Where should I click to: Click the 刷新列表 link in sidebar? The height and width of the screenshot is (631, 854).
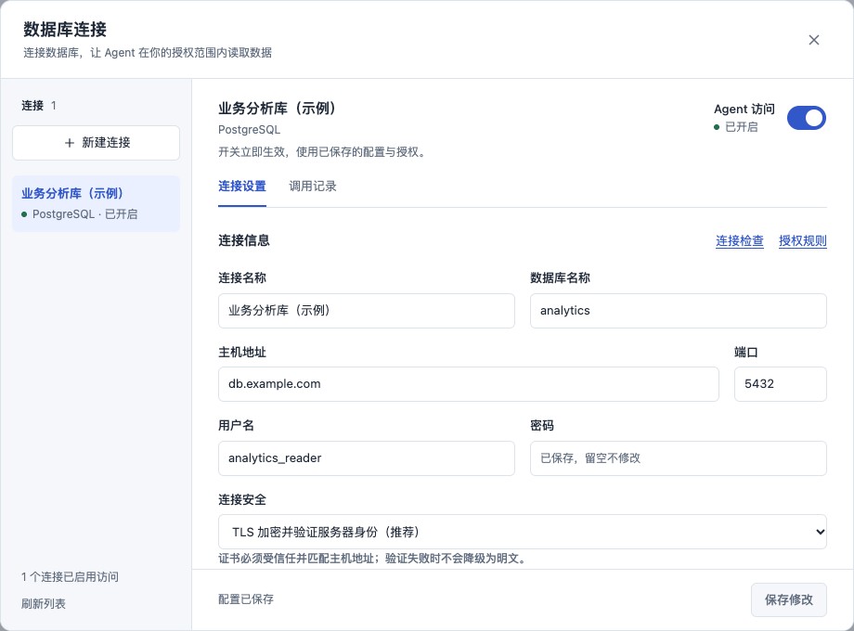[x=44, y=604]
